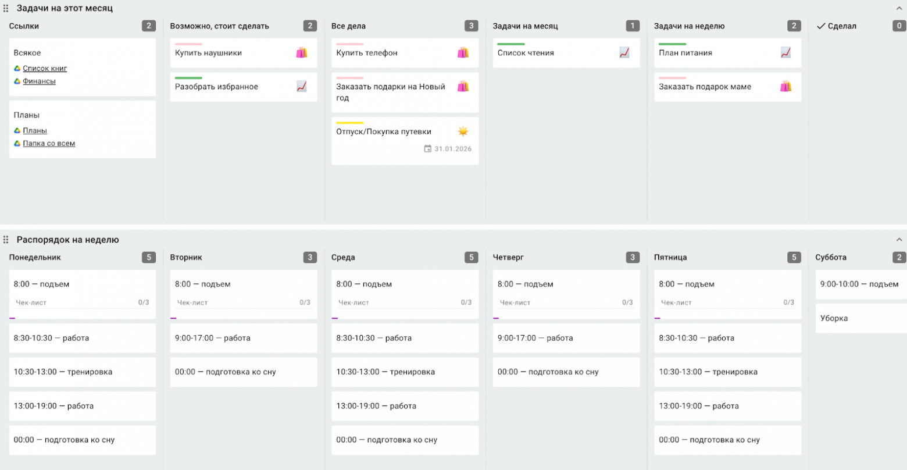
Task: Click the Сделал column header
Action: pyautogui.click(x=841, y=26)
